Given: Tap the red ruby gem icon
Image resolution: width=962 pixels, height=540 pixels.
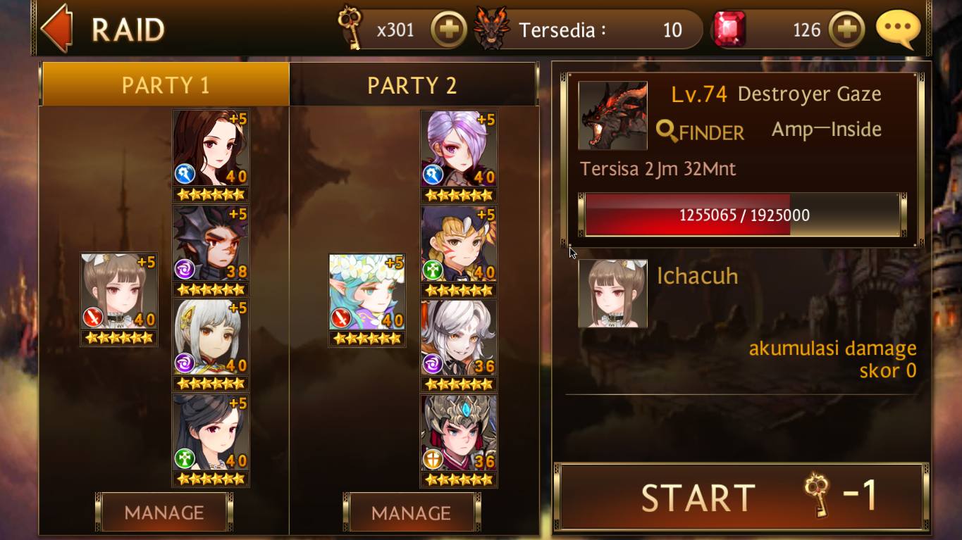Looking at the screenshot, I should pyautogui.click(x=729, y=30).
